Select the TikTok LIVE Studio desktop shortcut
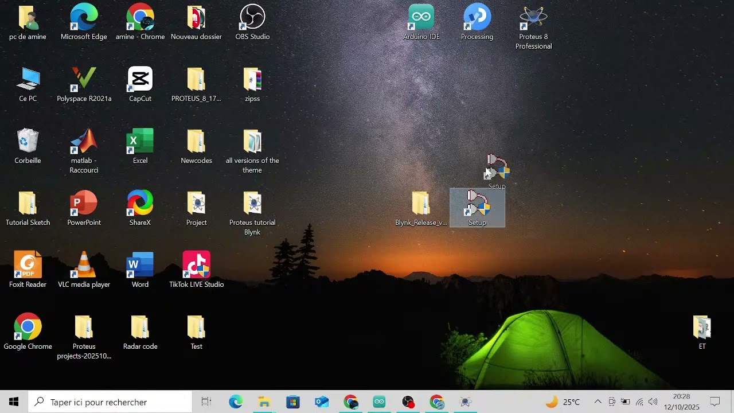The image size is (734, 413). pos(196,271)
